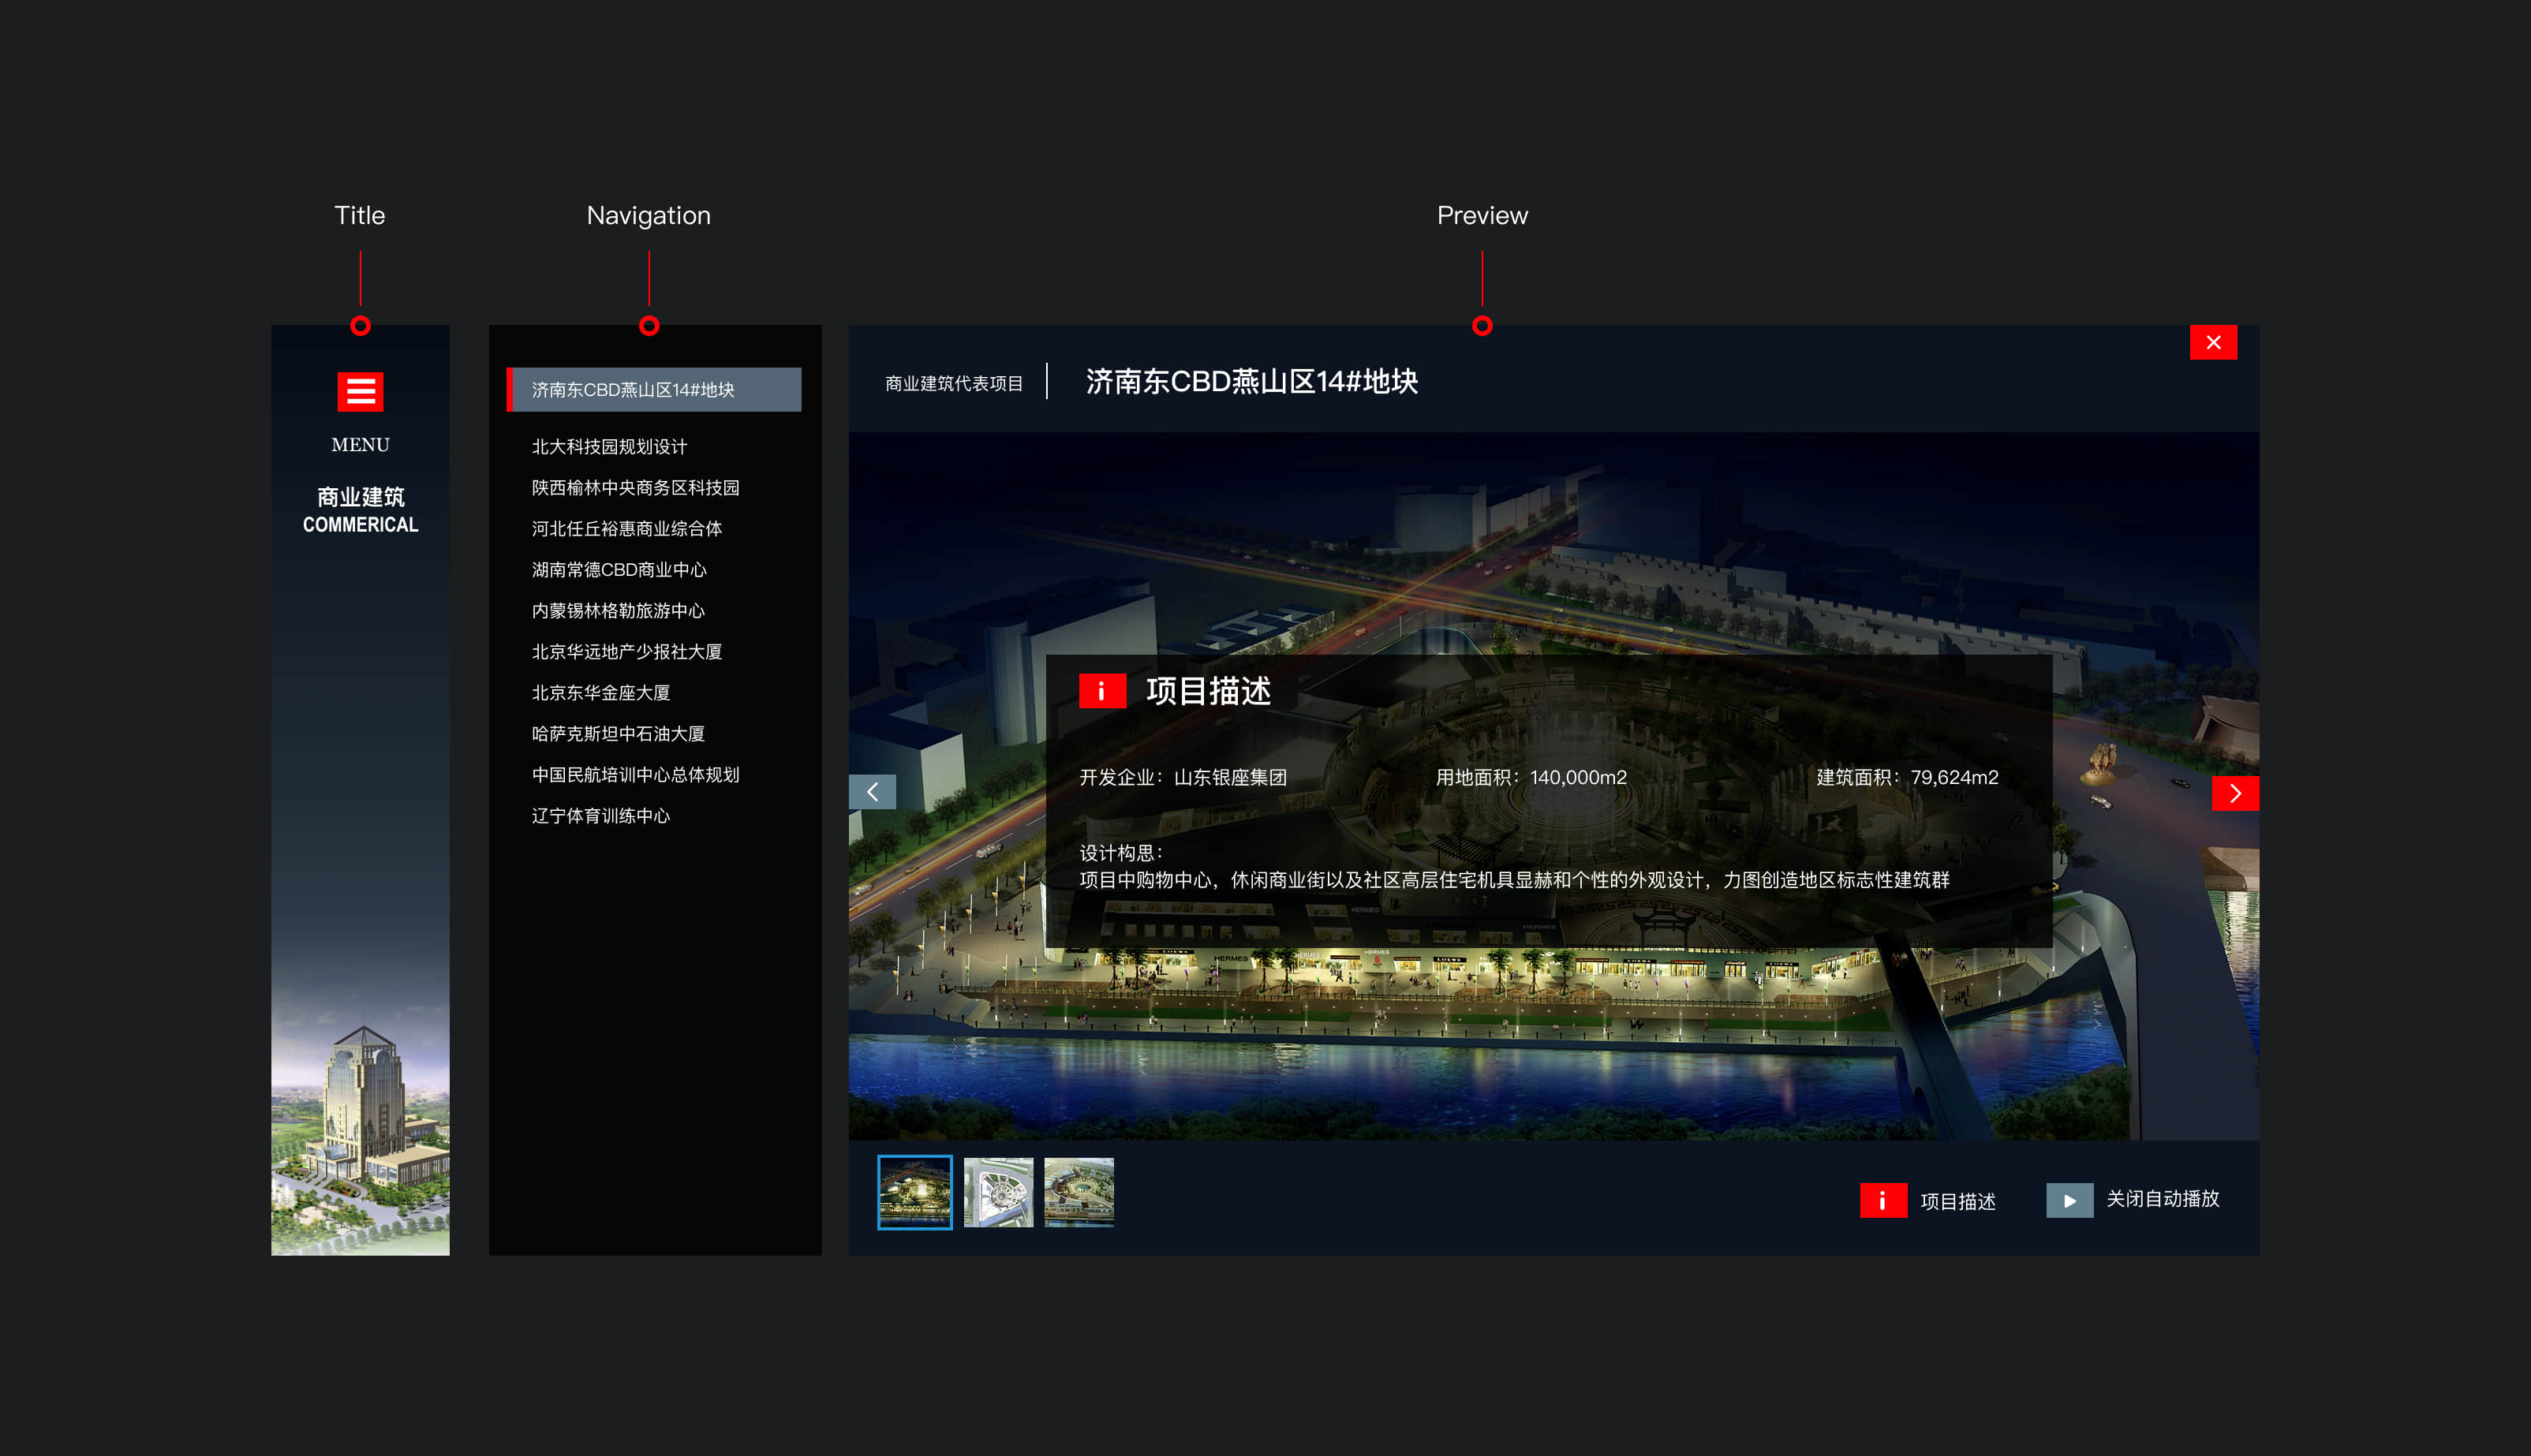Go to previous image with left arrow

(x=872, y=792)
